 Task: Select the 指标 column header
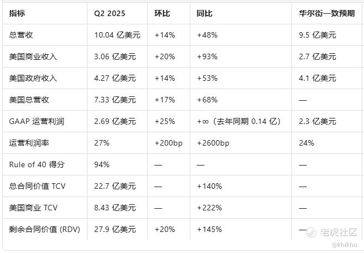pyautogui.click(x=17, y=13)
